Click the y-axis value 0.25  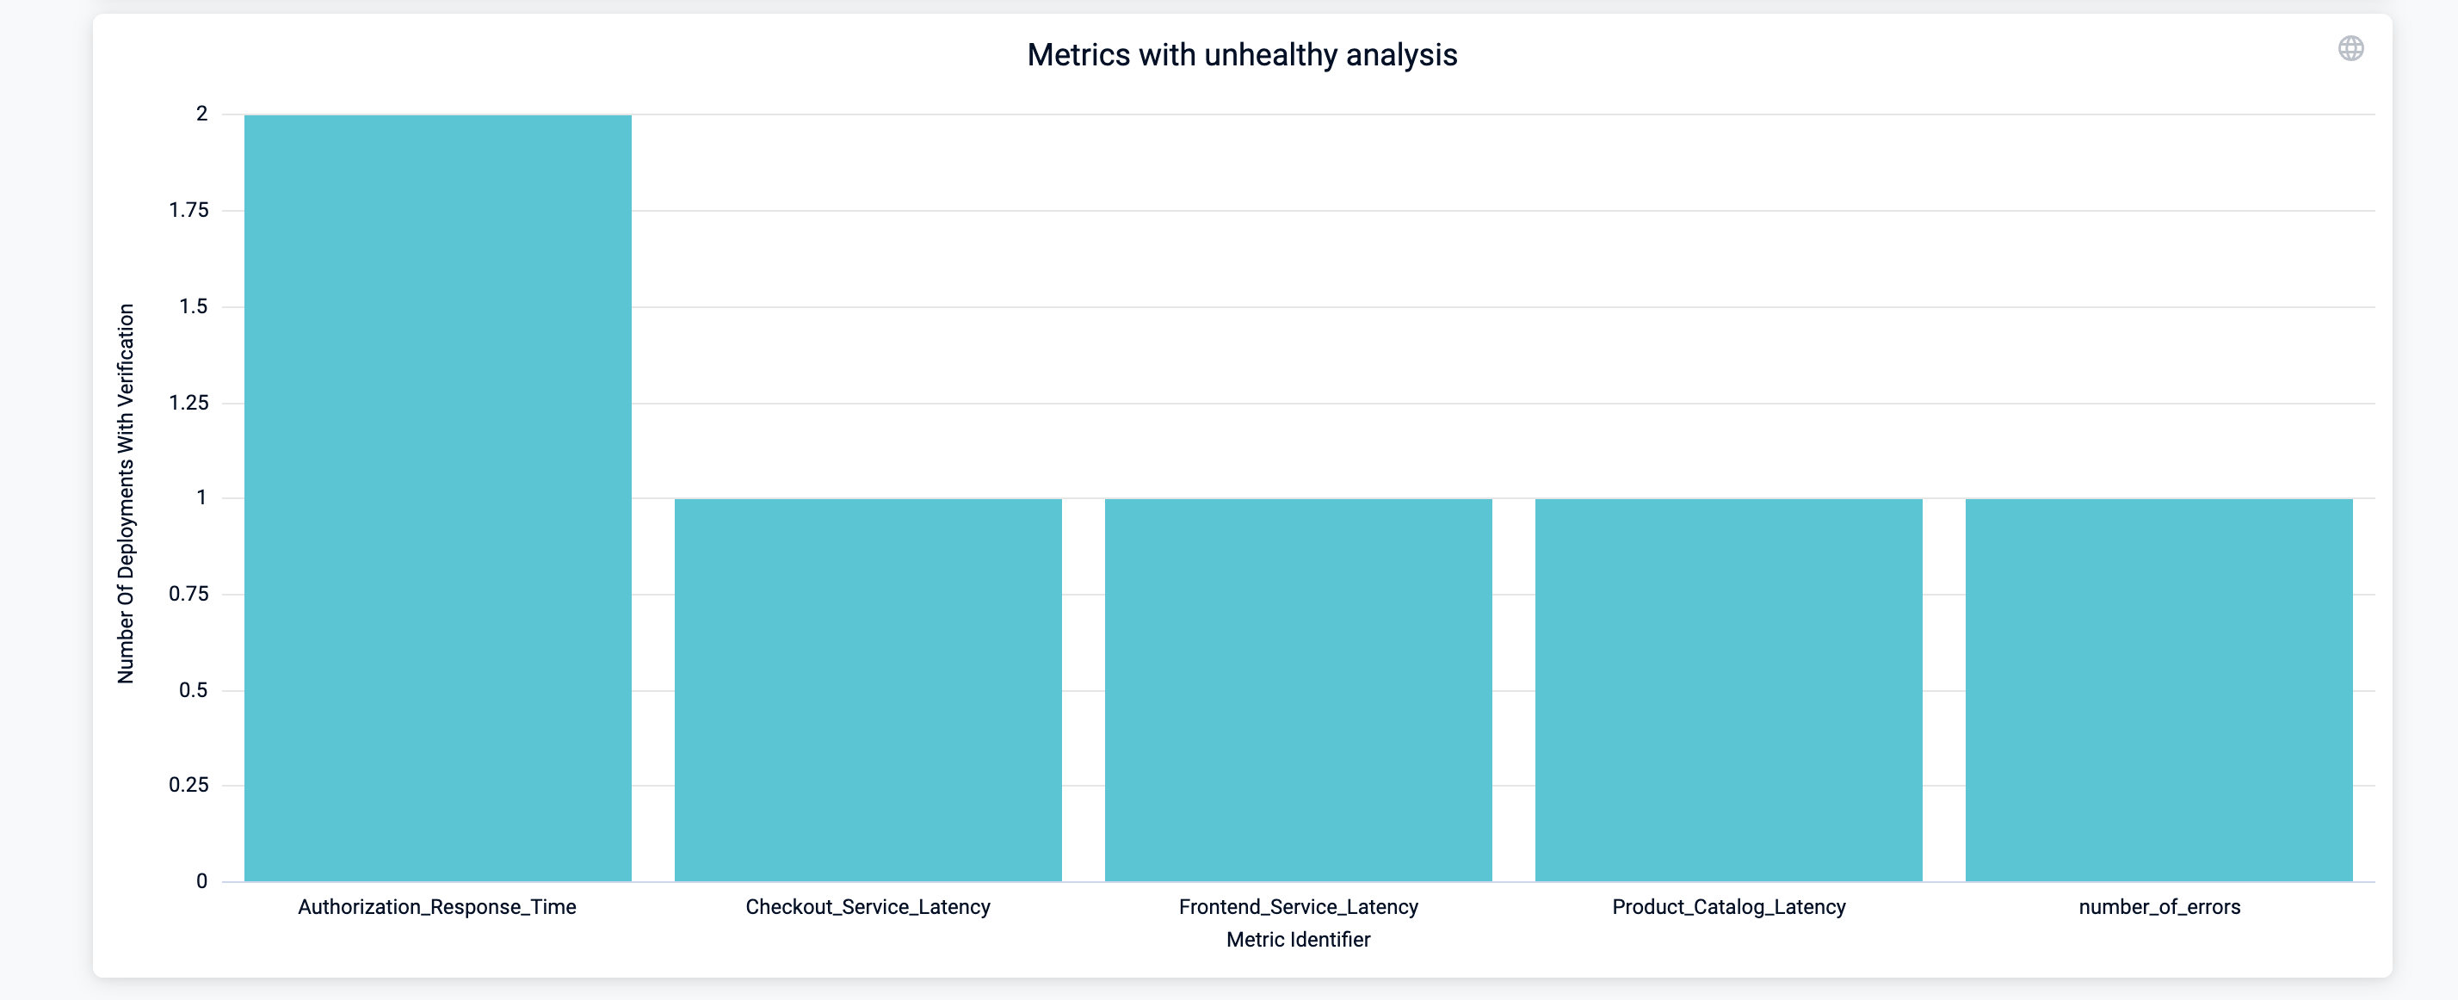click(189, 784)
